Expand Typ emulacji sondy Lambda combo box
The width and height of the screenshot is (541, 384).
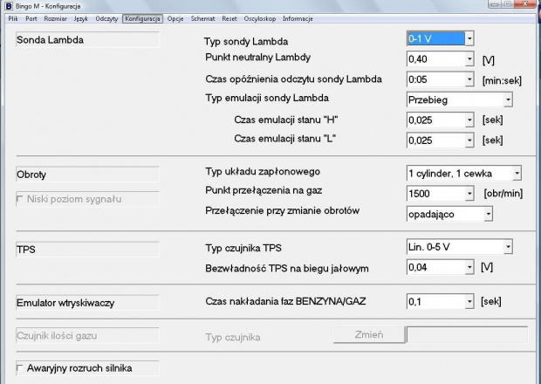pos(507,99)
